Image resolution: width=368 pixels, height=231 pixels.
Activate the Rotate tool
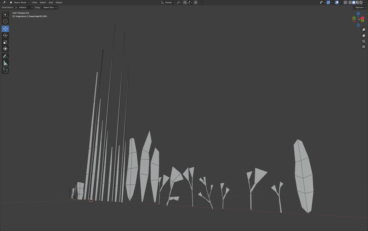pyautogui.click(x=5, y=35)
